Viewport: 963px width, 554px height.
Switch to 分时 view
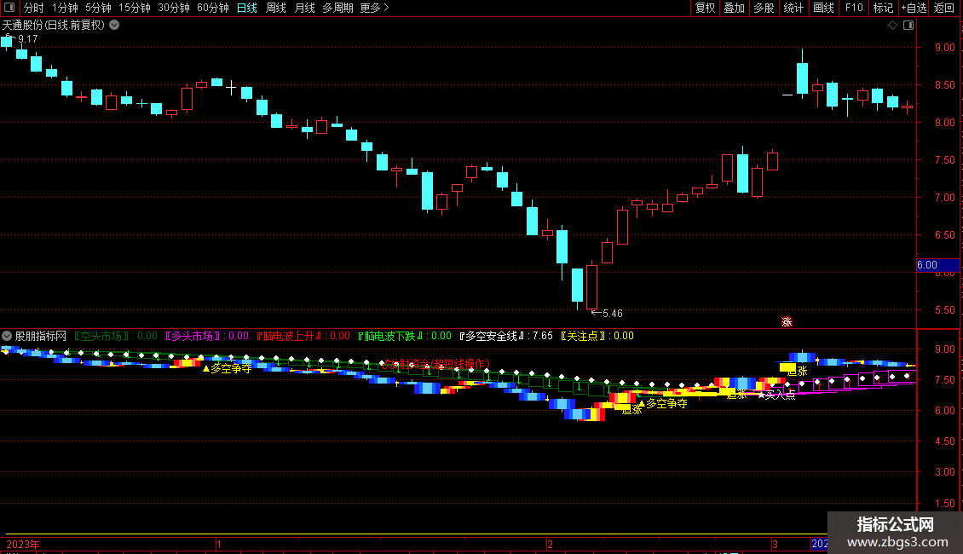34,8
